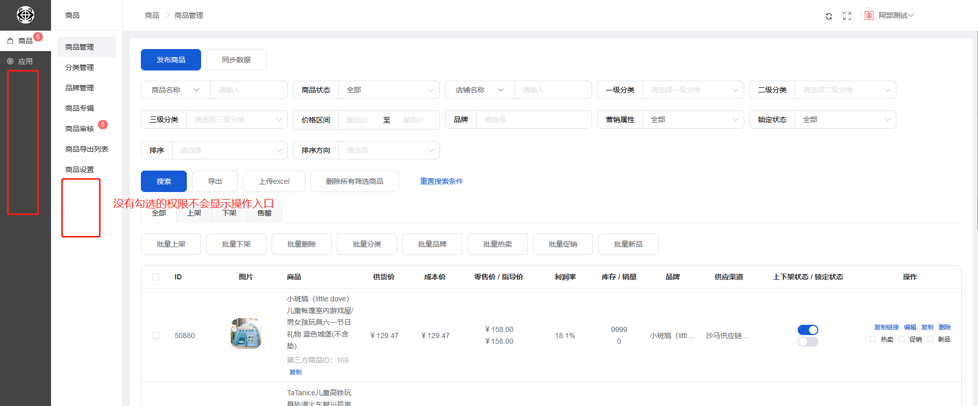Click the 发布商品 button
Image resolution: width=978 pixels, height=406 pixels.
point(171,60)
